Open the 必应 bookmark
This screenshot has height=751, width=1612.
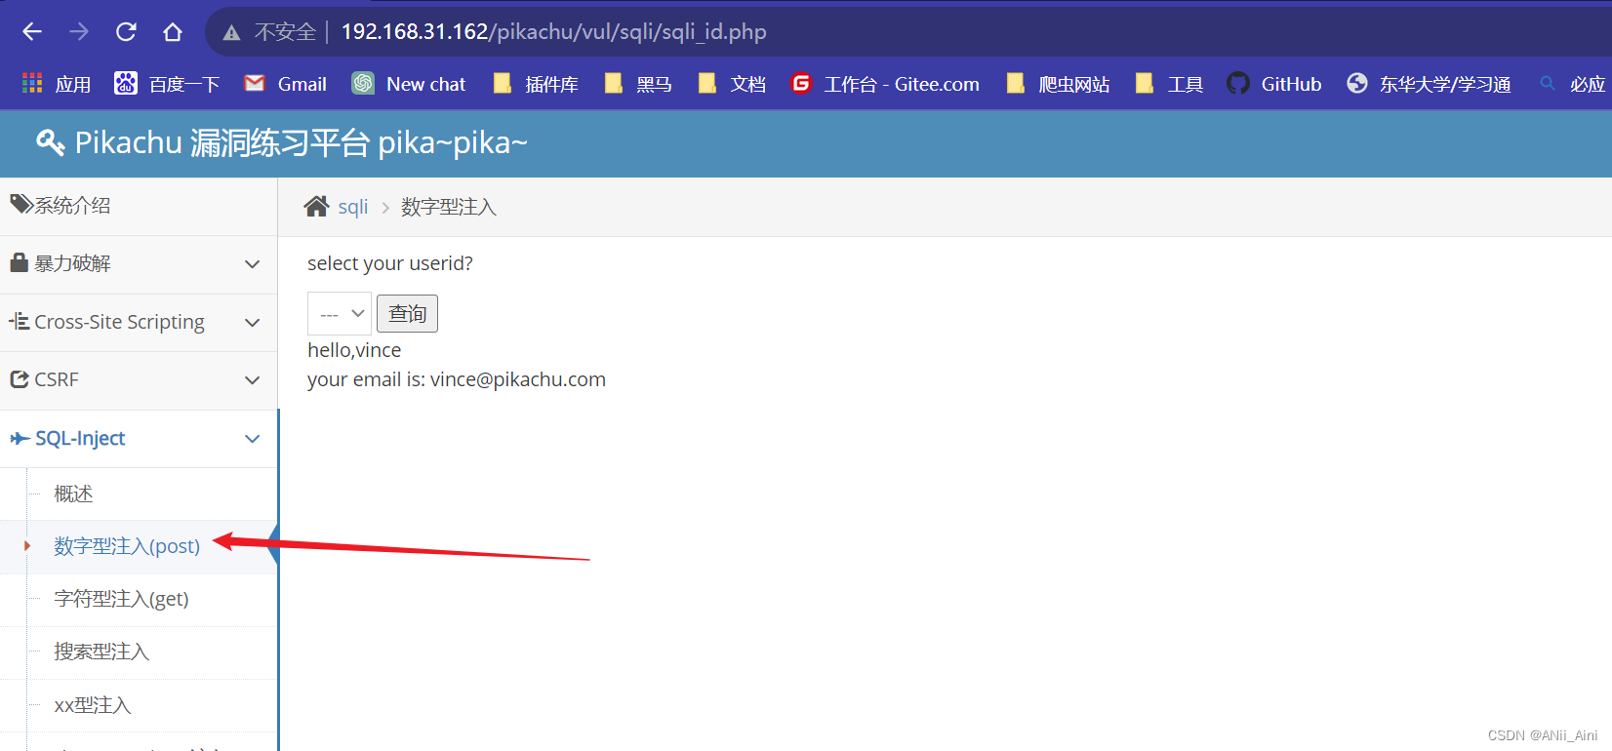[x=1572, y=84]
